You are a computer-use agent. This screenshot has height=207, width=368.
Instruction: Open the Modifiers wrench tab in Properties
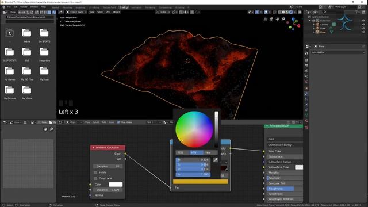click(306, 94)
